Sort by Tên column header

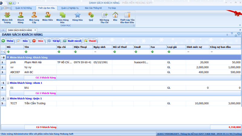pyautogui.click(x=40, y=47)
